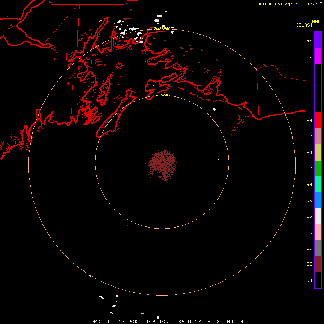Image resolution: width=324 pixels, height=324 pixels.
Task: Click the GC legend label
Action: tap(309, 248)
